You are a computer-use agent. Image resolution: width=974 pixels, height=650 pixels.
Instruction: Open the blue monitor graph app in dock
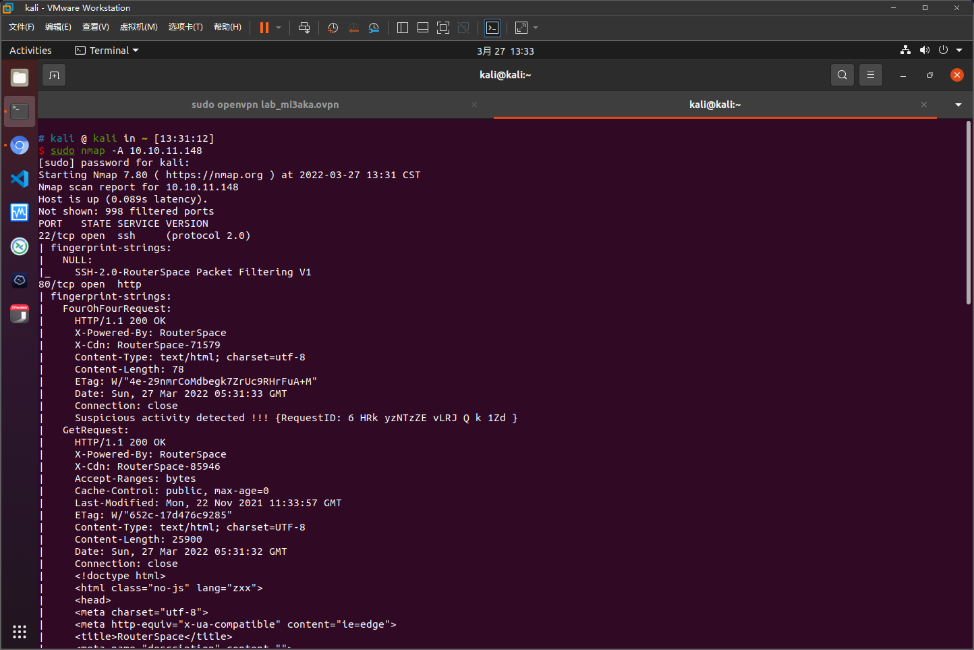tap(20, 213)
